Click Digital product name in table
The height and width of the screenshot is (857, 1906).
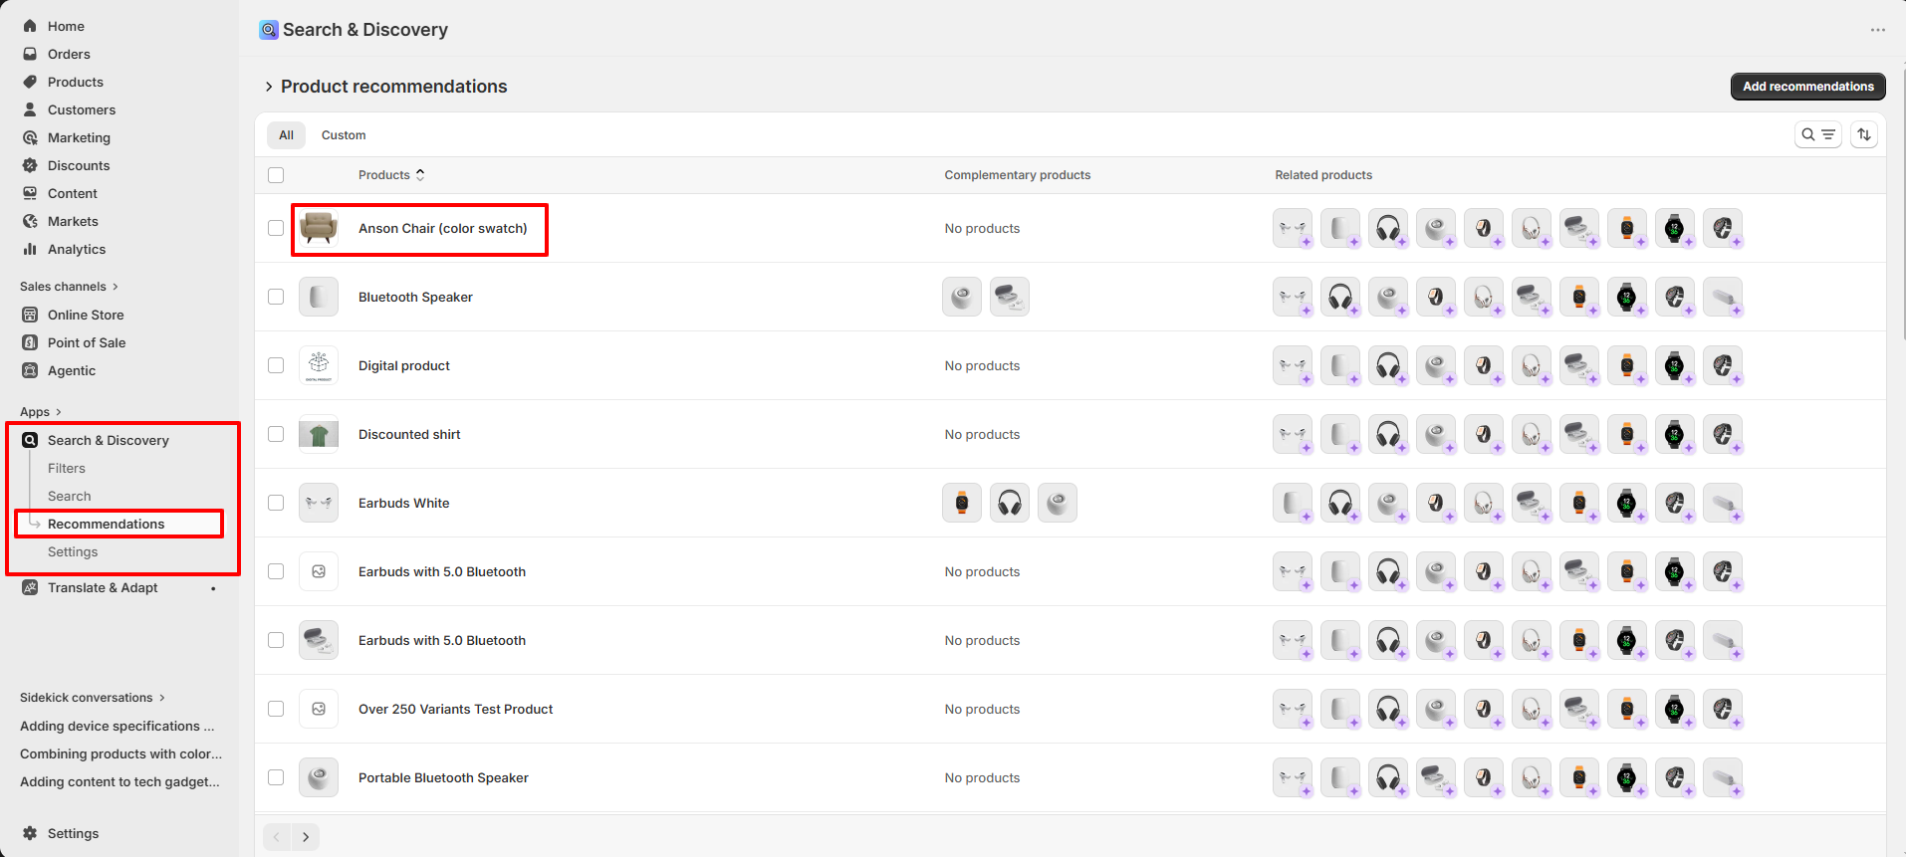404,365
